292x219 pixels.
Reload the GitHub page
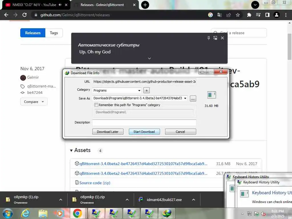click(x=25, y=15)
